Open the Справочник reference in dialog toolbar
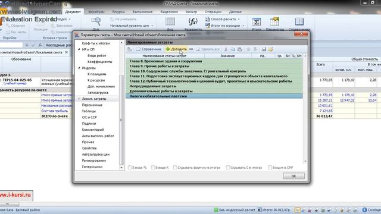 click(149, 49)
